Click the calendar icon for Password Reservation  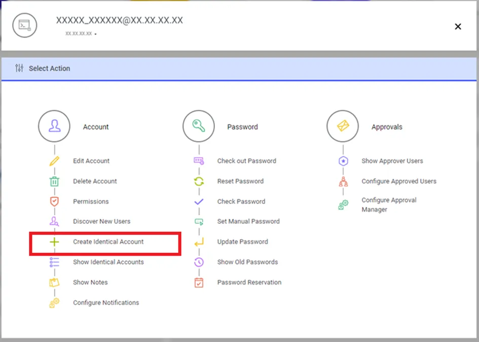click(x=199, y=282)
